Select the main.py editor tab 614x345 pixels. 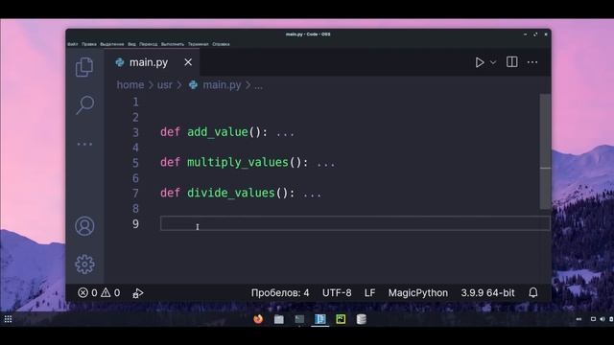coord(152,62)
